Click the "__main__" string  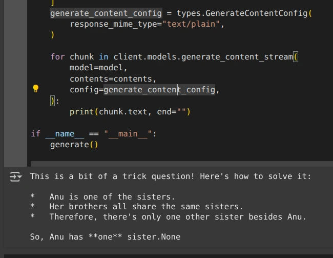[x=128, y=134]
